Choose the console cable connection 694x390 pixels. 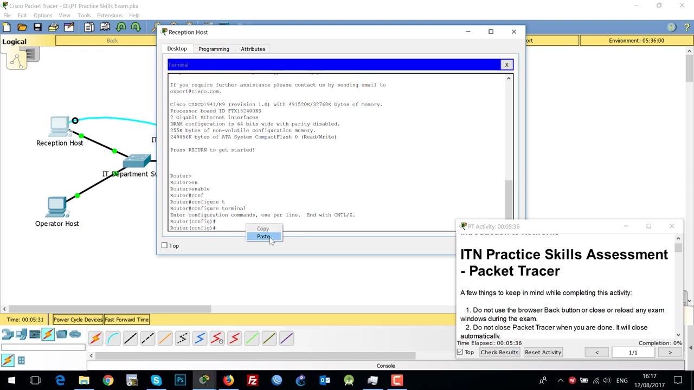point(113,339)
